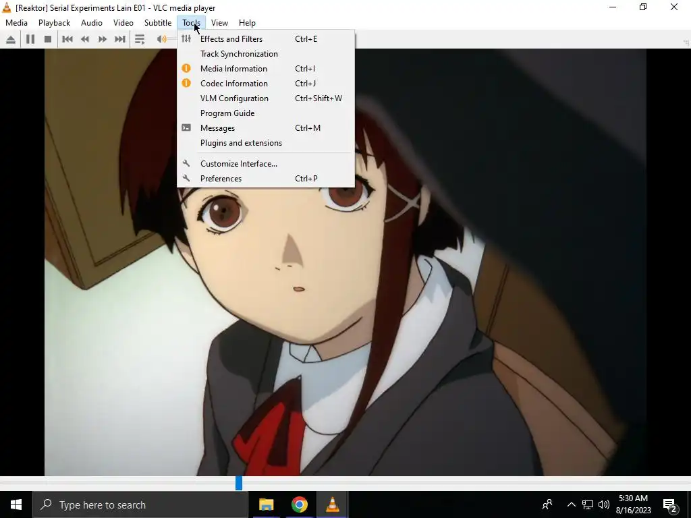This screenshot has width=691, height=518.
Task: Show hidden system tray icons
Action: pyautogui.click(x=571, y=505)
